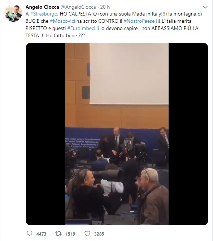
Task: Open the #EuroImbecilli hashtag link
Action: coord(83,28)
